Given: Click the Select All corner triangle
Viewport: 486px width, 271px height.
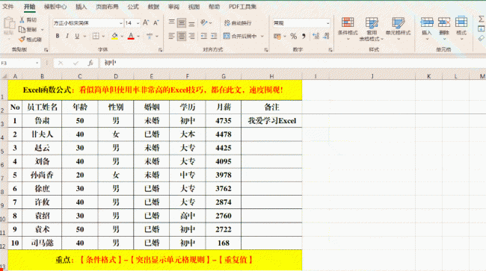Looking at the screenshot, I should [4, 76].
